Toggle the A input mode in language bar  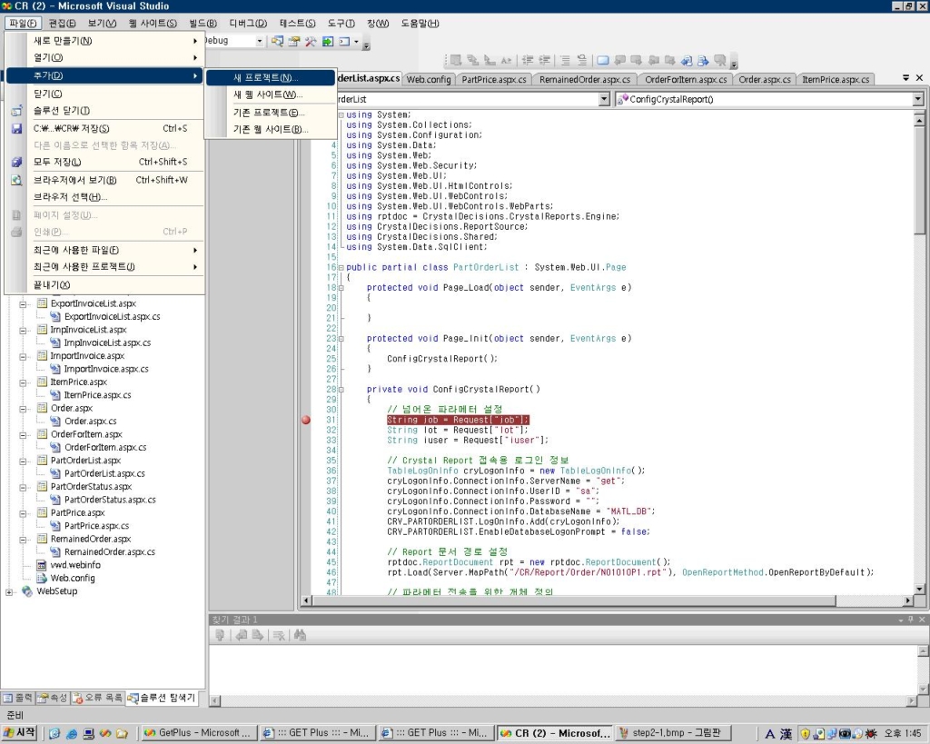770,734
